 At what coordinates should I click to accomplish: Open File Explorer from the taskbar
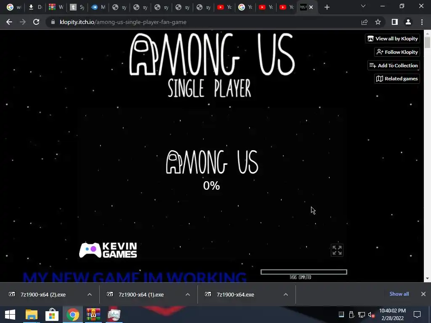(x=31, y=315)
